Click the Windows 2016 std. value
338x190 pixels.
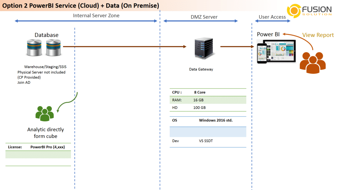[216, 120]
